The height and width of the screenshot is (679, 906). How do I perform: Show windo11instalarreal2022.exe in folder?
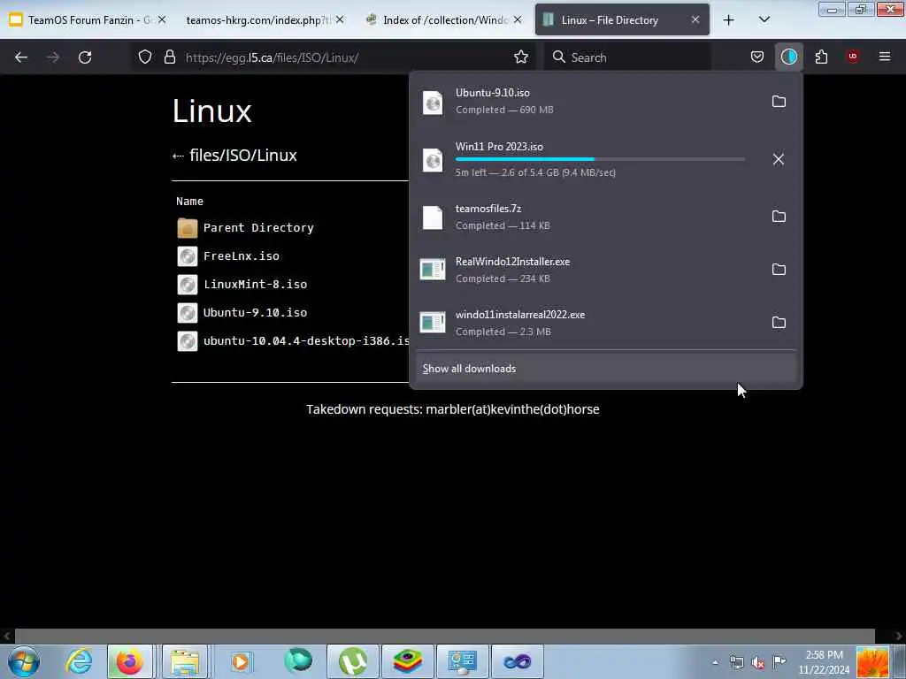coord(779,323)
